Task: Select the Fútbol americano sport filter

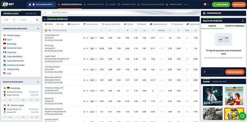Action: coord(158,24)
